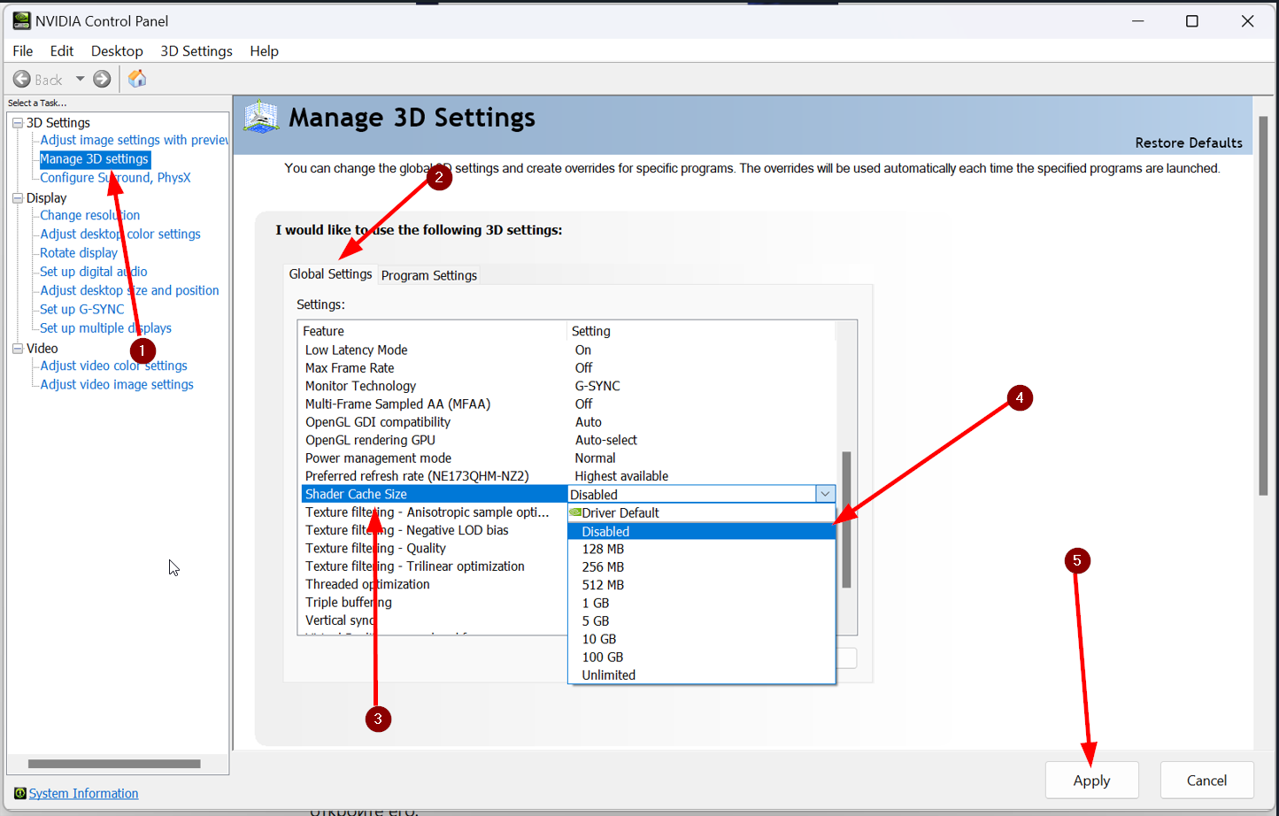Click the System Information icon
This screenshot has height=816, width=1279.
[x=19, y=794]
